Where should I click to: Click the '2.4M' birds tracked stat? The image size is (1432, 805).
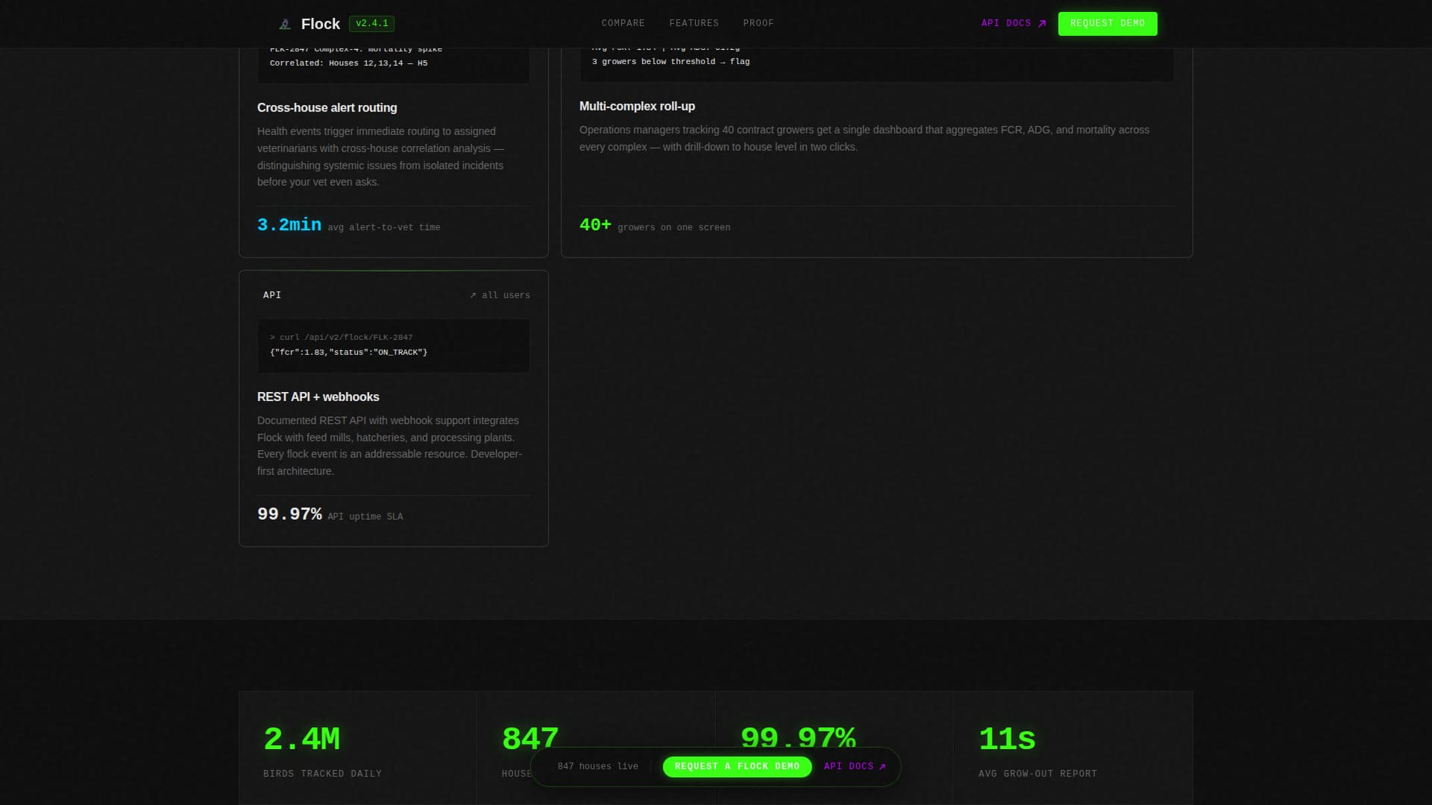click(301, 739)
